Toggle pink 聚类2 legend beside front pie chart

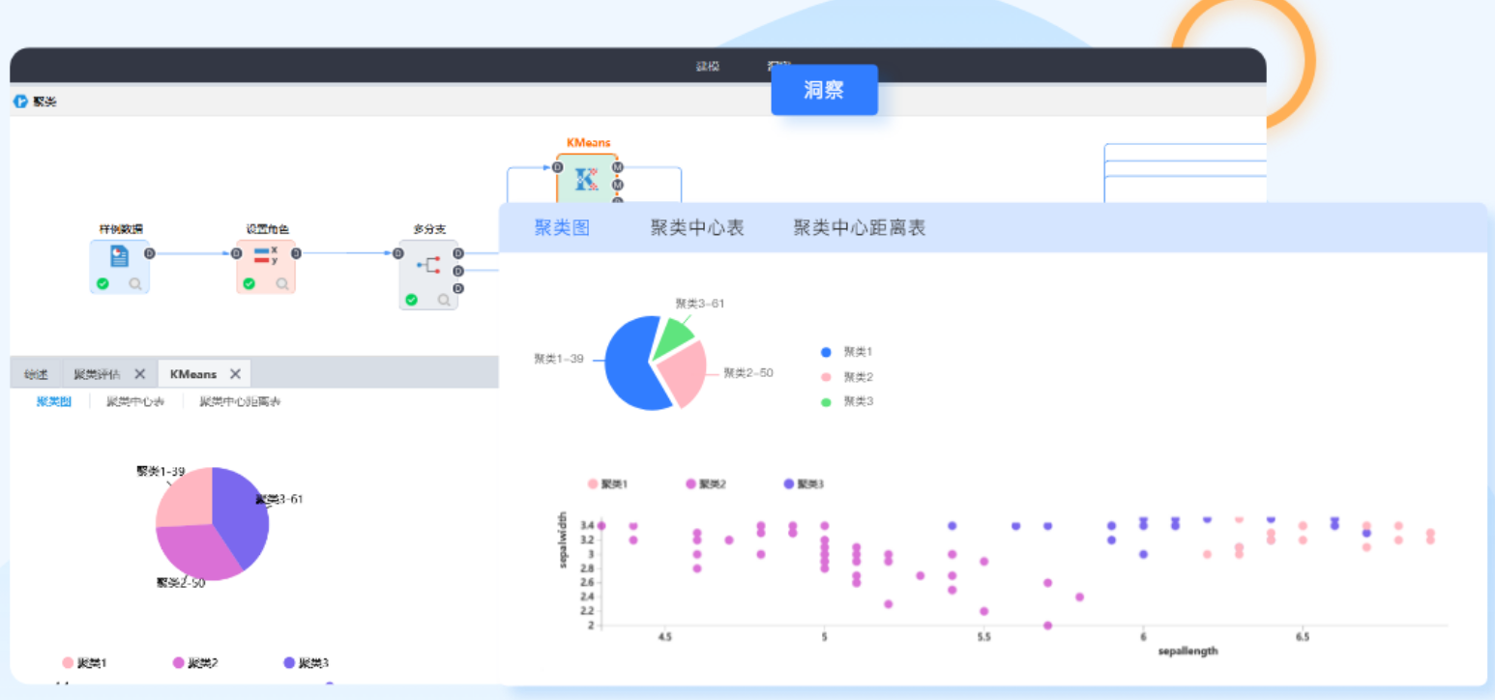tap(847, 377)
